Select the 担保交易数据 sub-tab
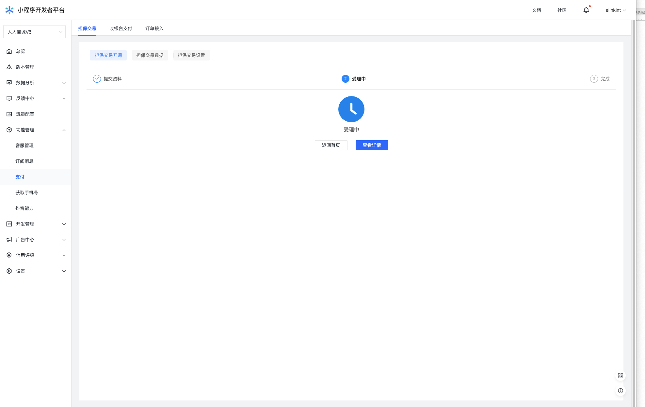Screen dimensions: 645x407 150,55
